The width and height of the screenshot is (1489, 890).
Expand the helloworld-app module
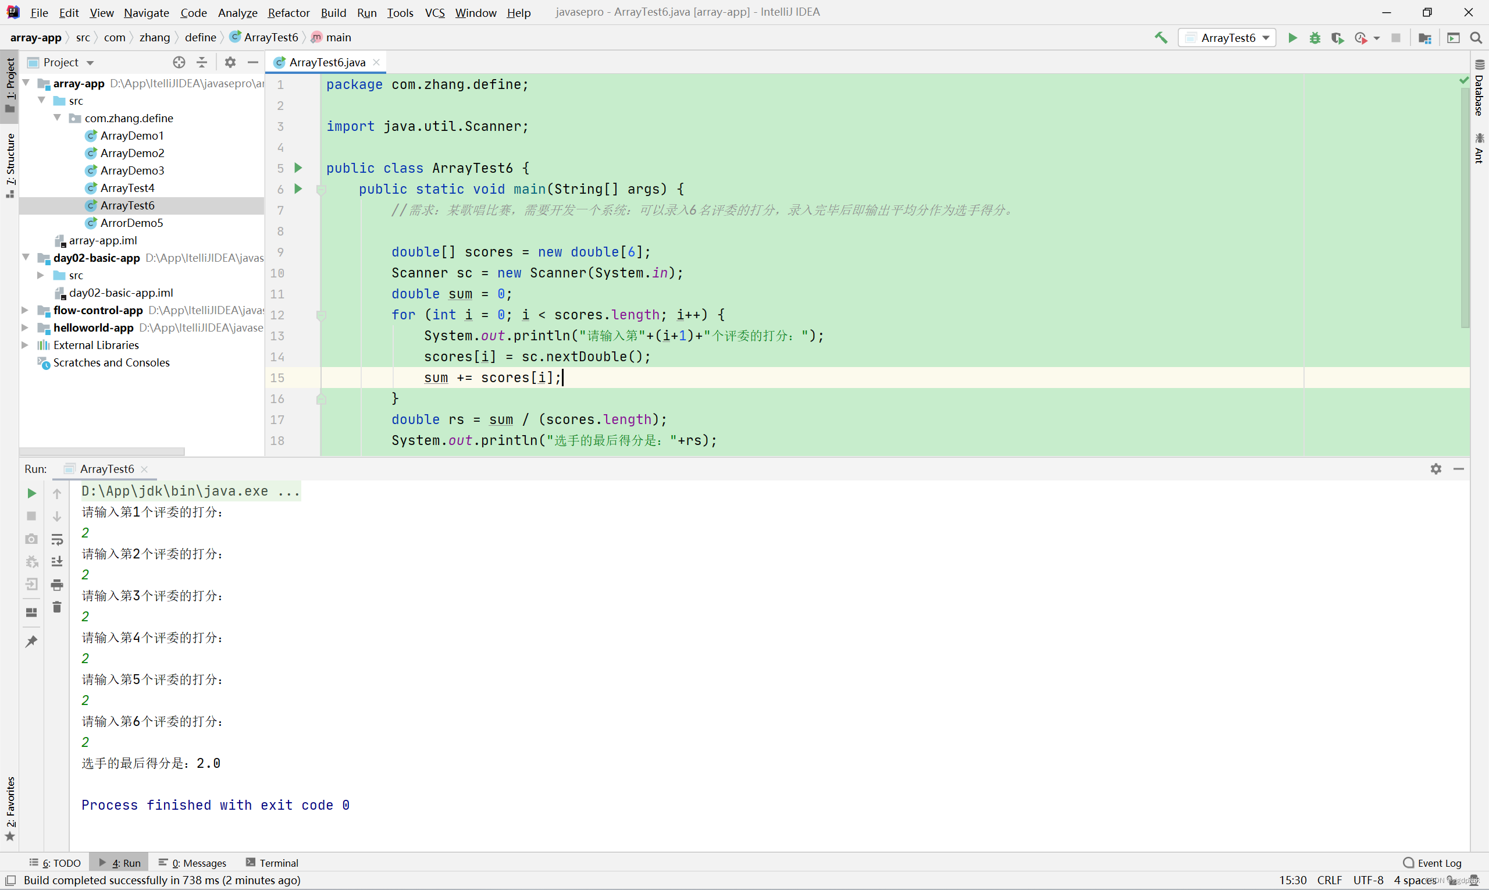pos(25,327)
